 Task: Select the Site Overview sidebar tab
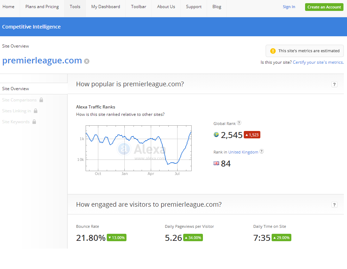pos(16,89)
